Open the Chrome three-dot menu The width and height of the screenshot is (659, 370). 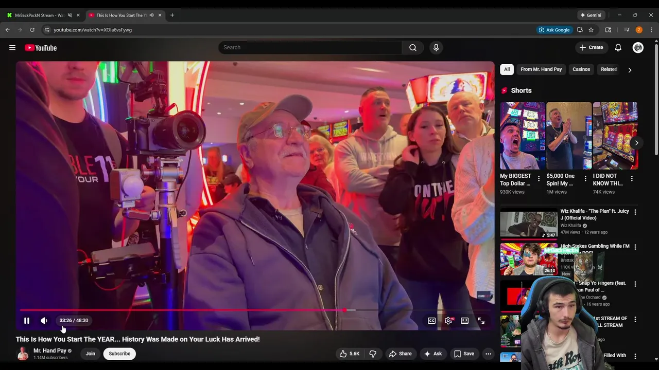tap(651, 30)
